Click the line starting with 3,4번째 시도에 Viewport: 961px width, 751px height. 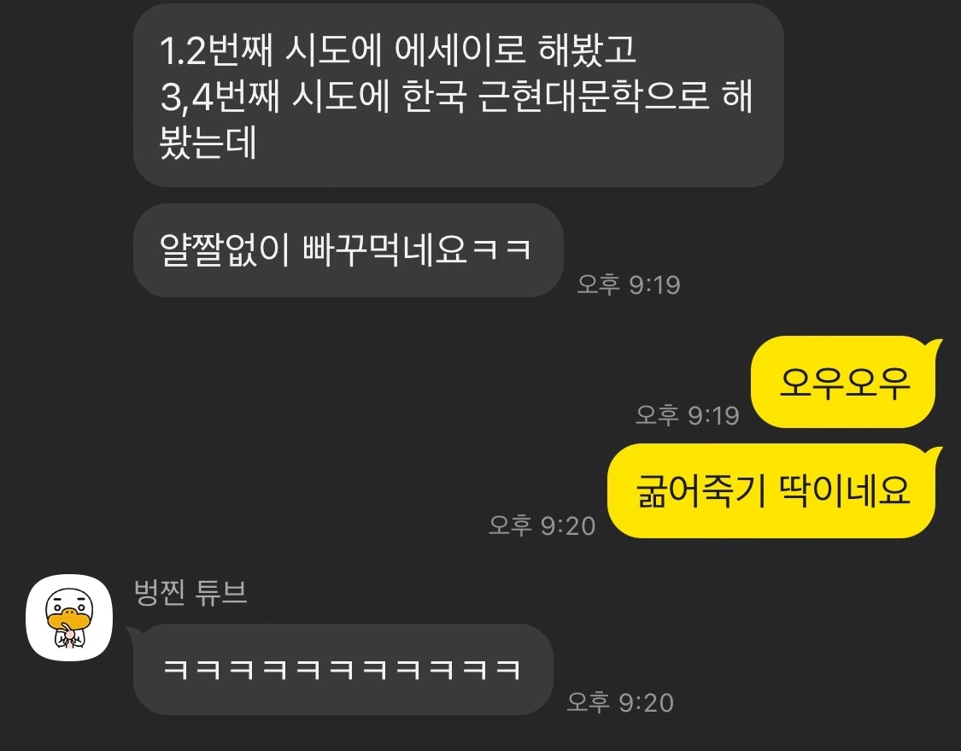click(457, 97)
